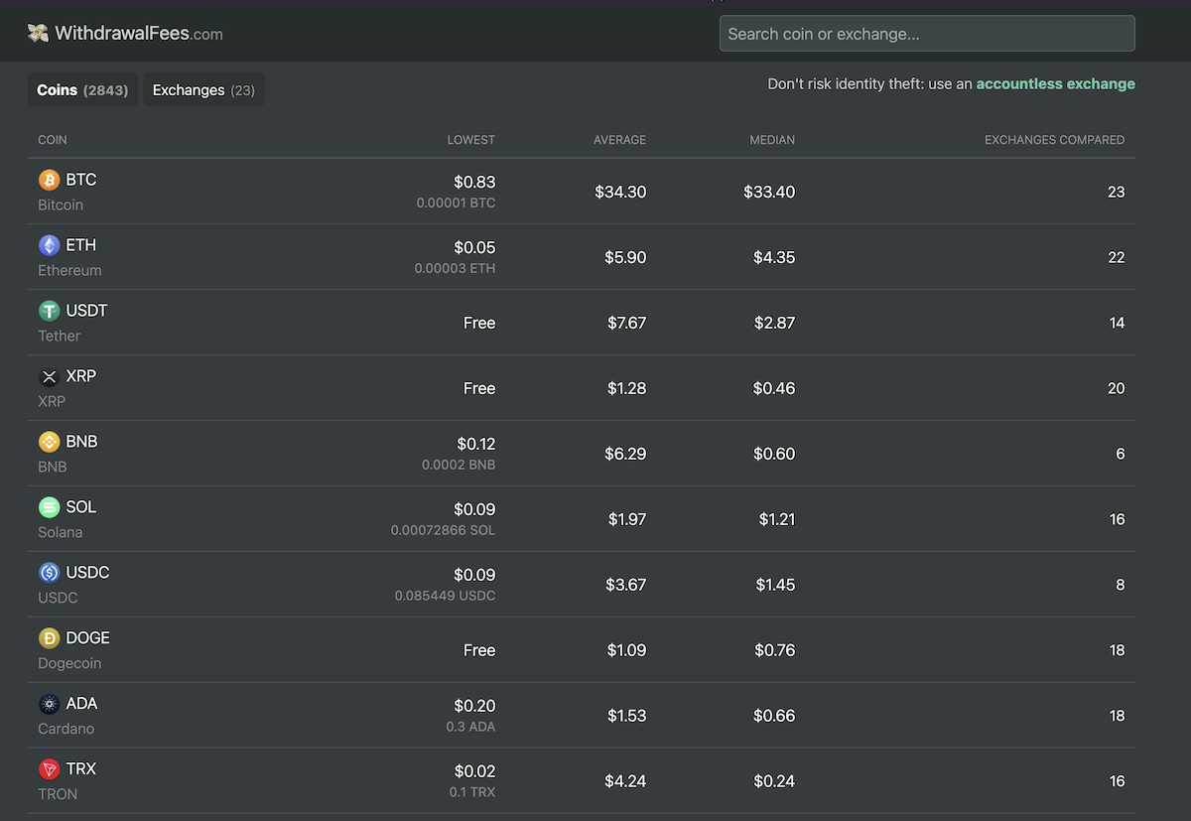Sort by the AVERAGE column header
This screenshot has width=1191, height=821.
(619, 140)
